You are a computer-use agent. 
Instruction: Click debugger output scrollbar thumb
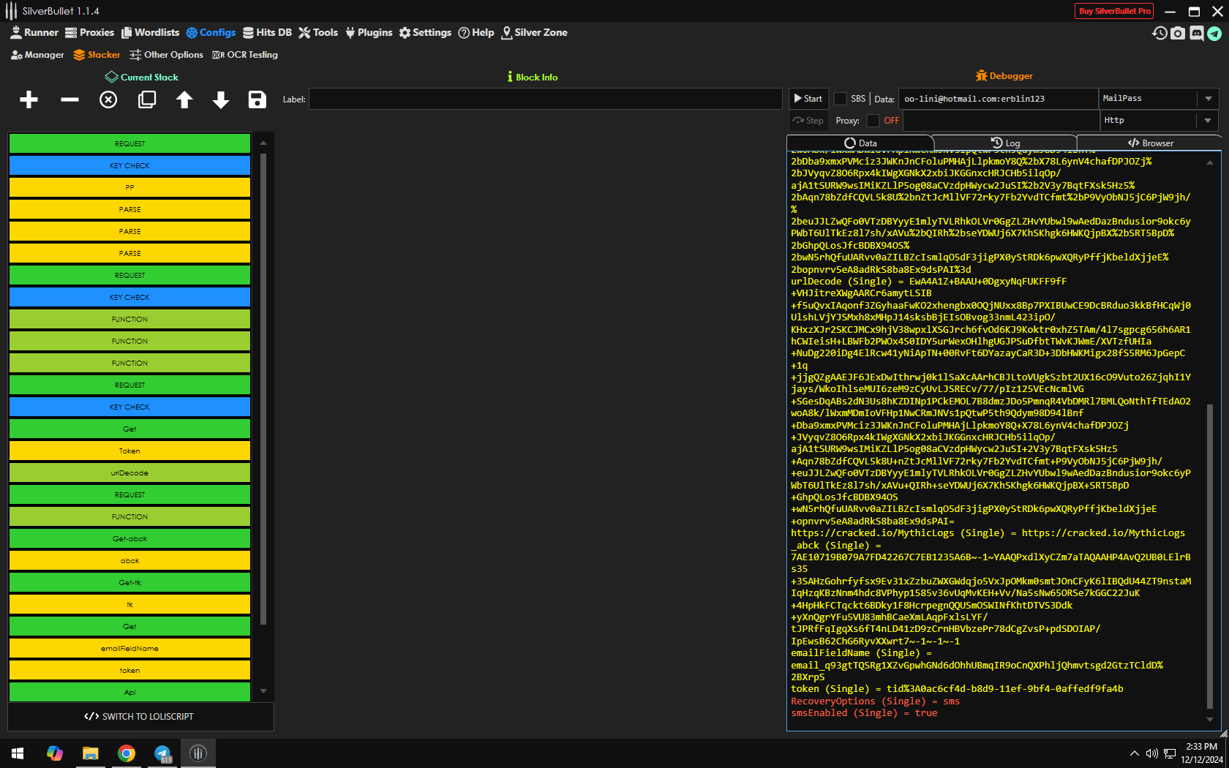coord(1209,556)
